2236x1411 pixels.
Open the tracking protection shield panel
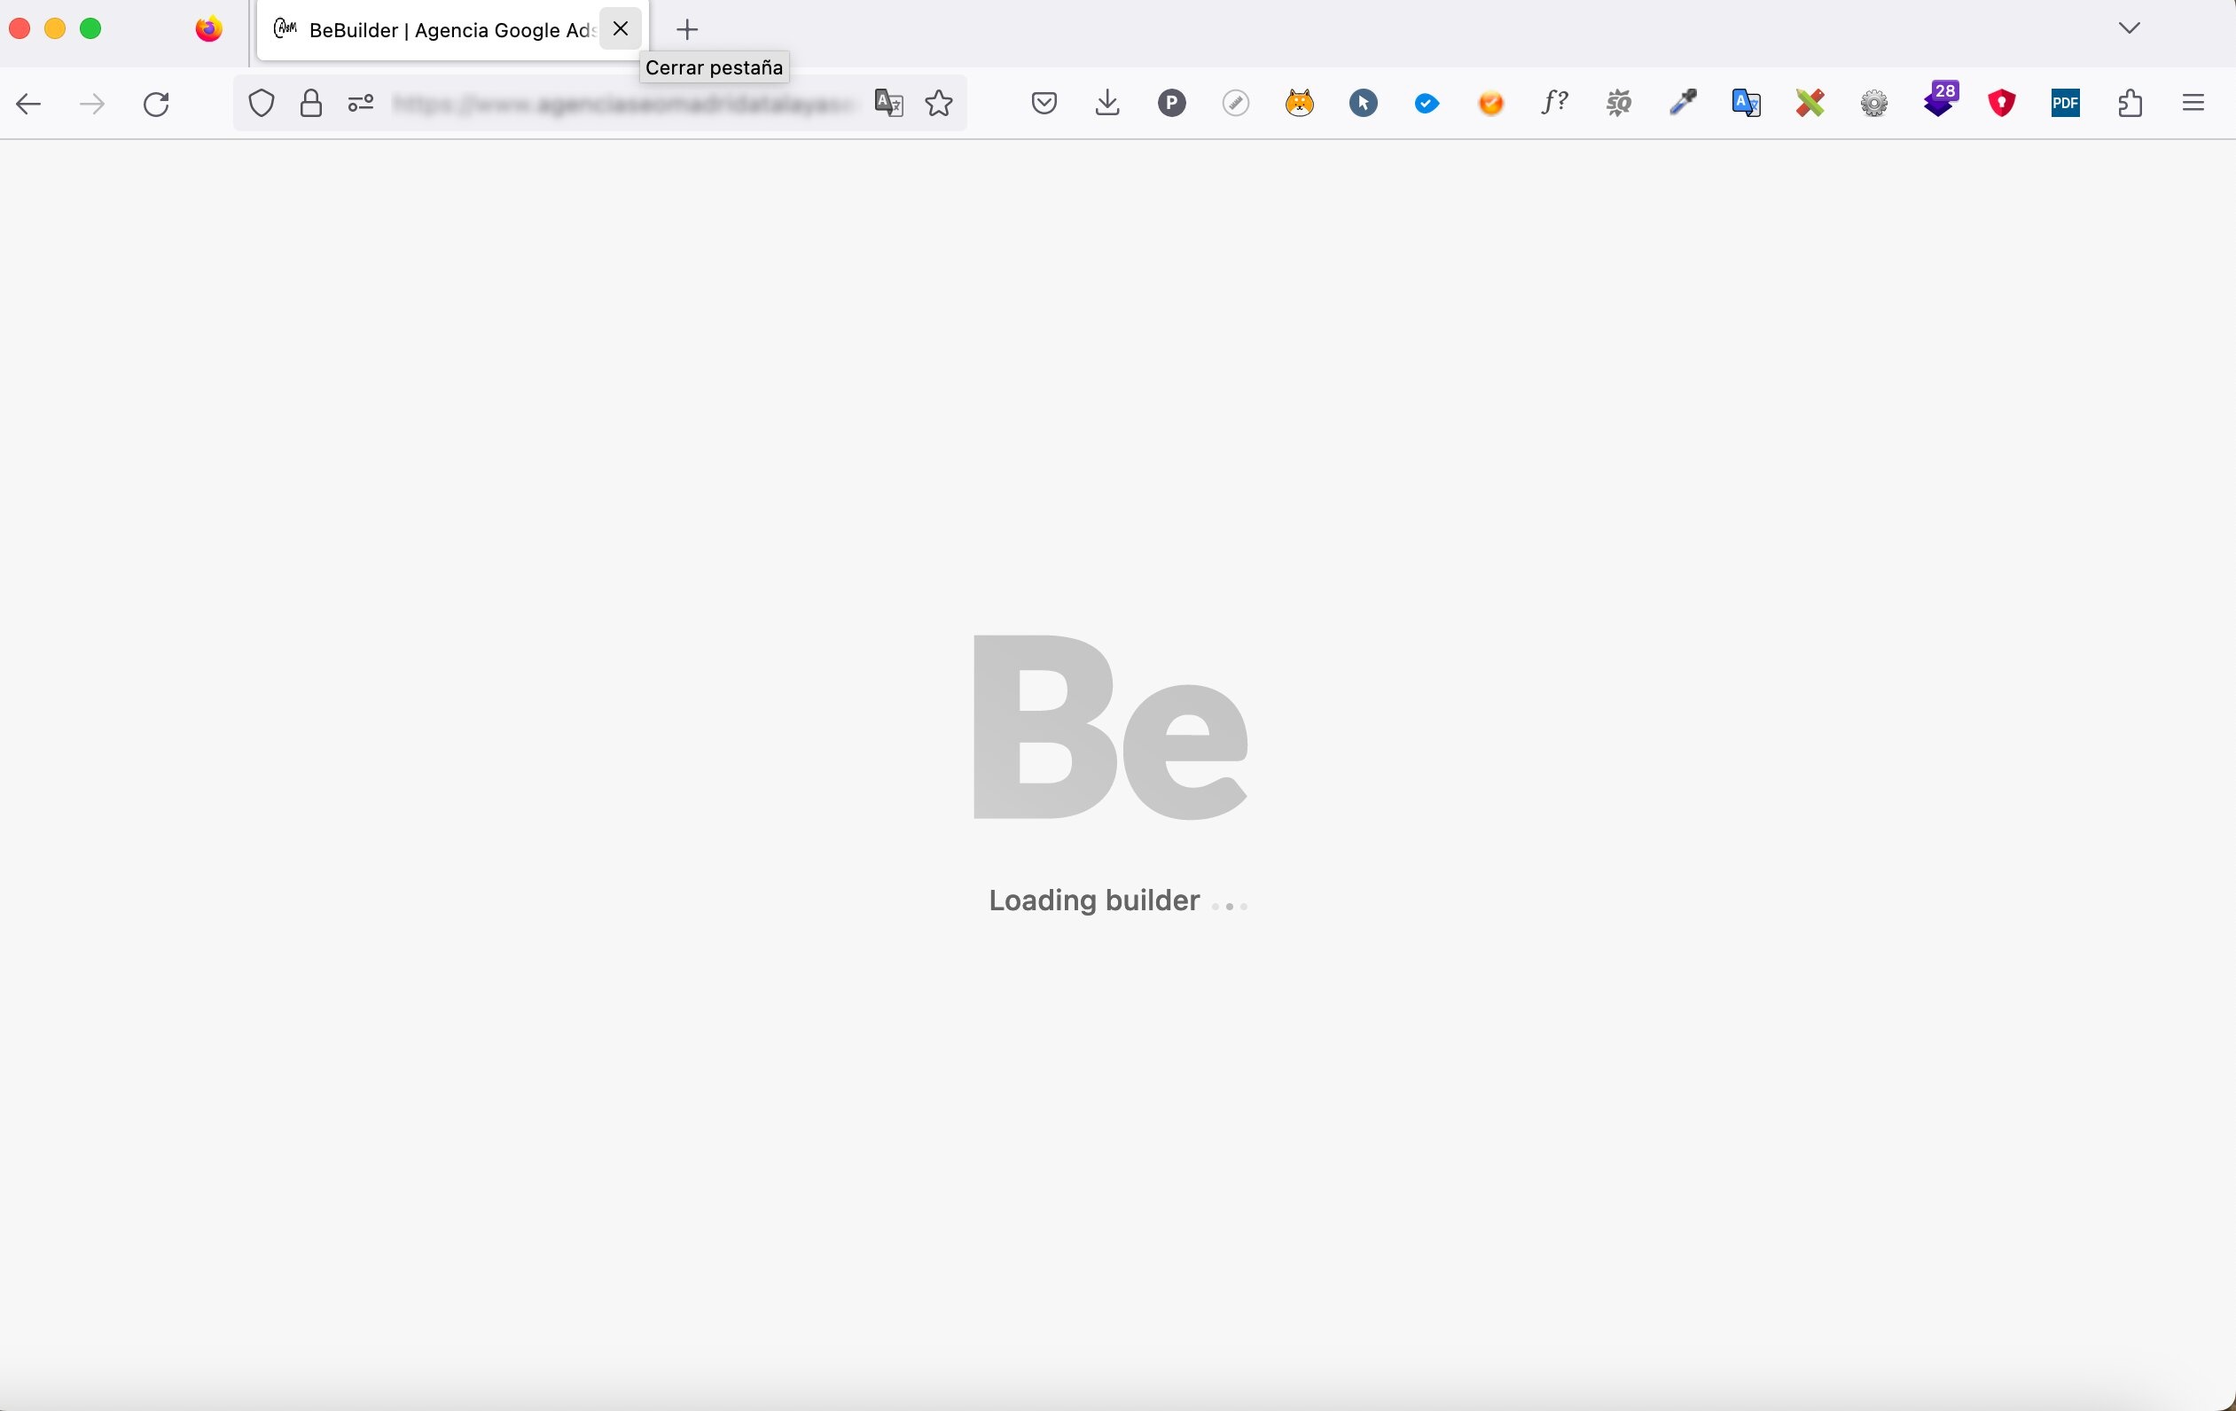tap(262, 103)
